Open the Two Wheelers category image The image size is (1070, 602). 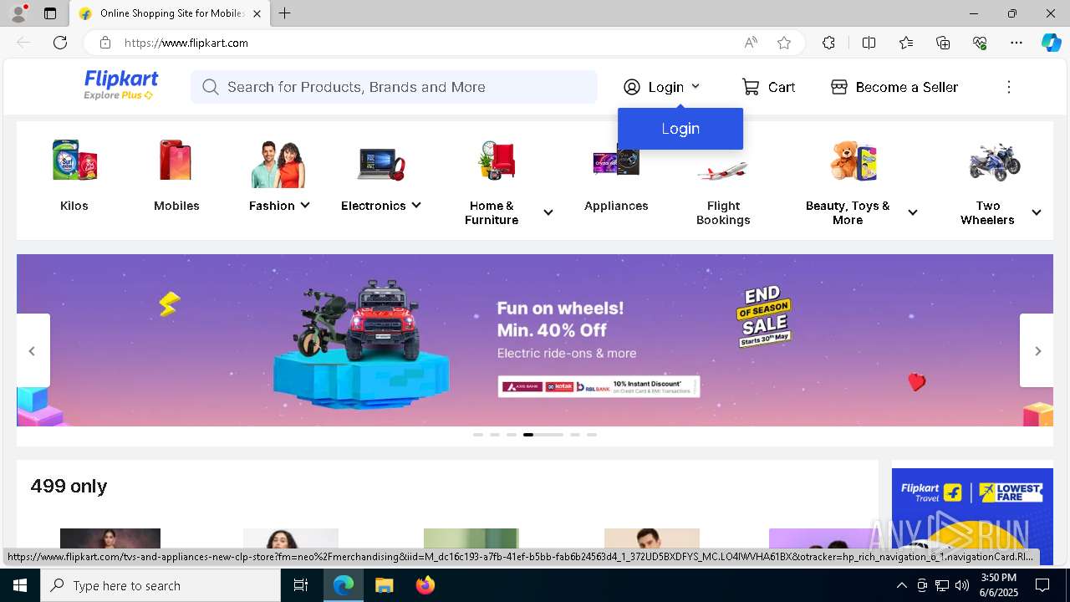tap(995, 161)
